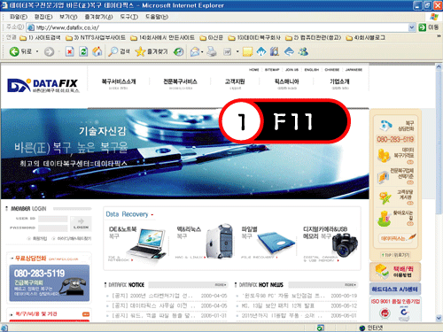
Task: Open the Back button history dropdown arrow
Action: 37,51
